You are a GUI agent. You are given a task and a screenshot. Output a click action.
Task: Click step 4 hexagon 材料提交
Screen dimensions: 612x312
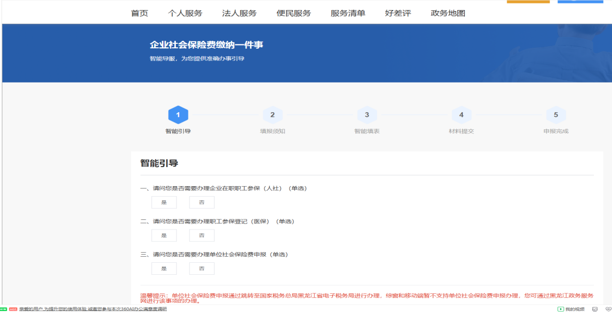point(461,115)
